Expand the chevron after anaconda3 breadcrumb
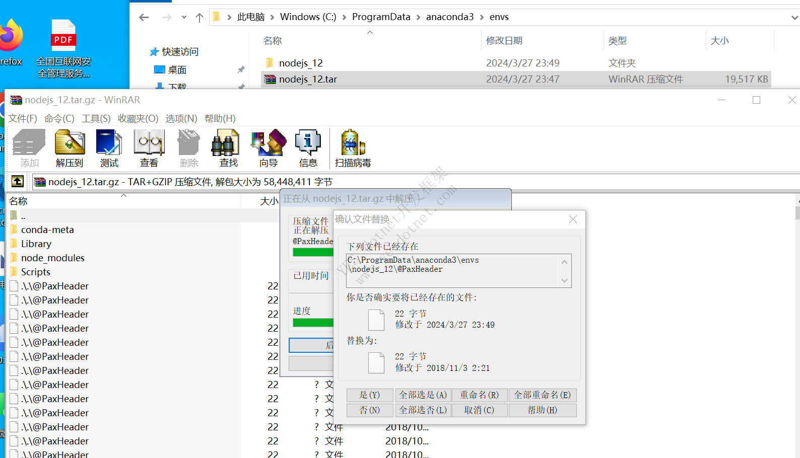The height and width of the screenshot is (458, 800). (482, 17)
